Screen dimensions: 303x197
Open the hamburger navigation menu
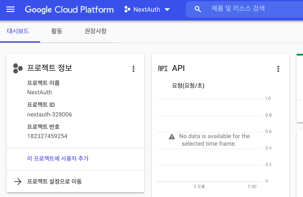(x=10, y=9)
